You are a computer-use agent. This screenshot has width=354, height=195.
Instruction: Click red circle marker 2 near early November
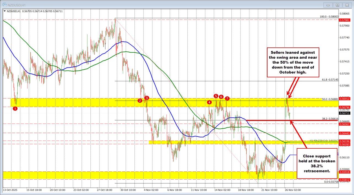(x=140, y=101)
